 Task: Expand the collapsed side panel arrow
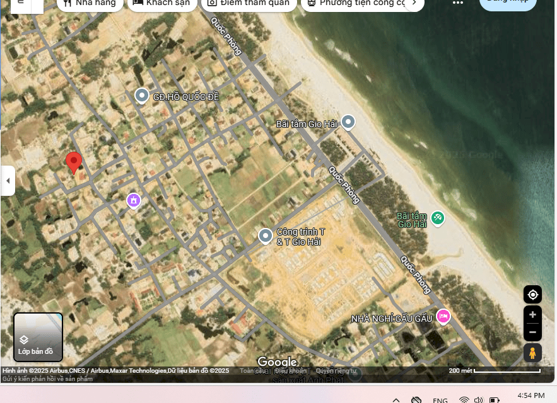(x=8, y=181)
